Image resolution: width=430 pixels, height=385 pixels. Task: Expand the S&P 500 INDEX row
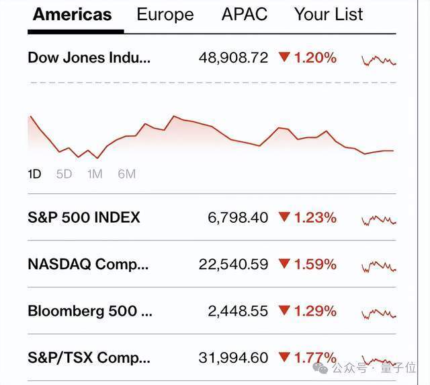84,217
